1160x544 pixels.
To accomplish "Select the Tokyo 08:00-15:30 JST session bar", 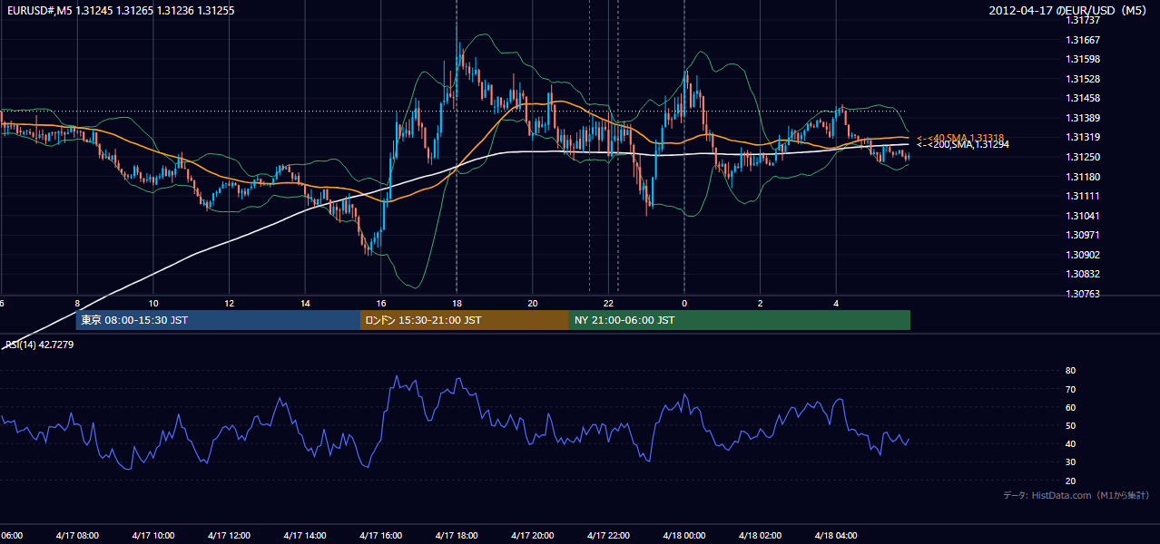I will point(219,320).
